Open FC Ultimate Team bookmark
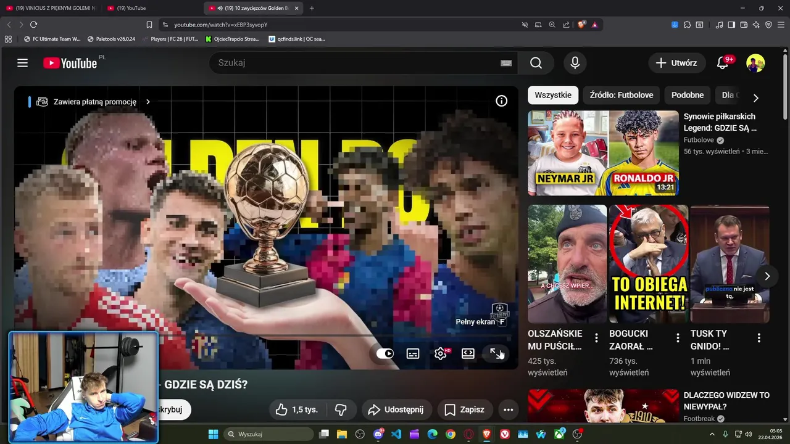This screenshot has width=790, height=444. tap(52, 39)
